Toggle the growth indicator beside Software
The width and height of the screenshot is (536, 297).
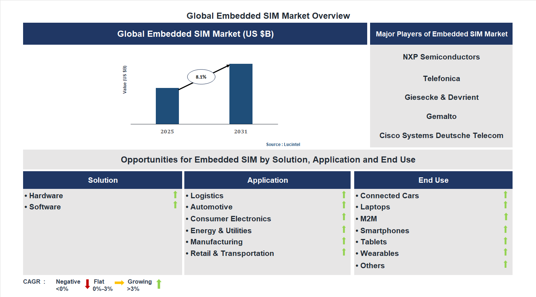click(175, 206)
